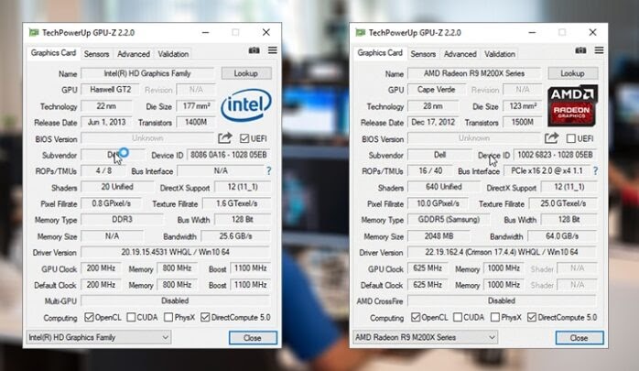Switch to Validation tab in AMD window
639x371 pixels.
pyautogui.click(x=500, y=54)
